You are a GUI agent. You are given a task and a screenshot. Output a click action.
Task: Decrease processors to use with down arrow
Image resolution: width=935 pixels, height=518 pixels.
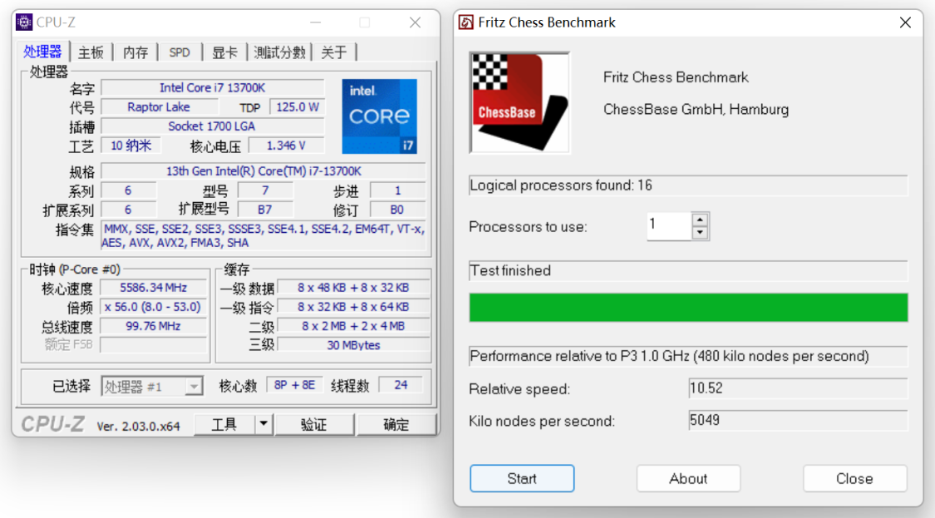pos(700,234)
